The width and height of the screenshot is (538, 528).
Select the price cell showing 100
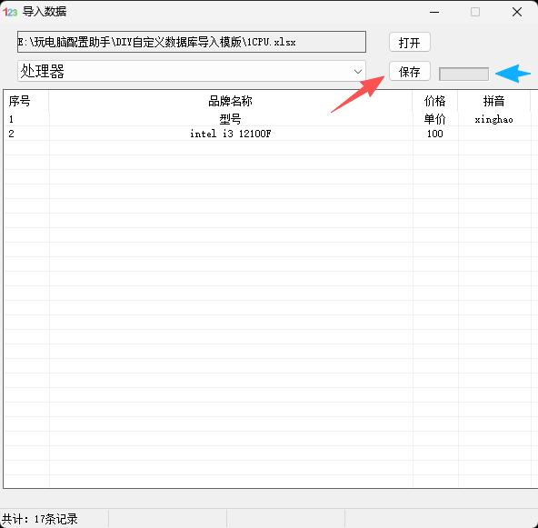435,134
